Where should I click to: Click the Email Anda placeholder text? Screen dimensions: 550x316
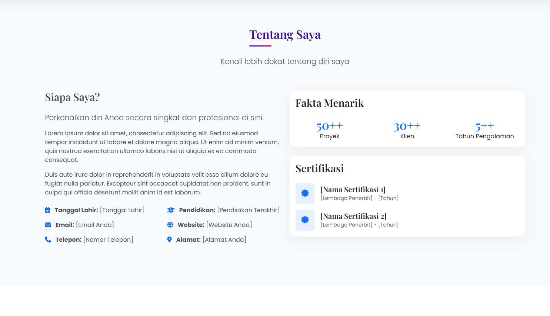pyautogui.click(x=95, y=225)
